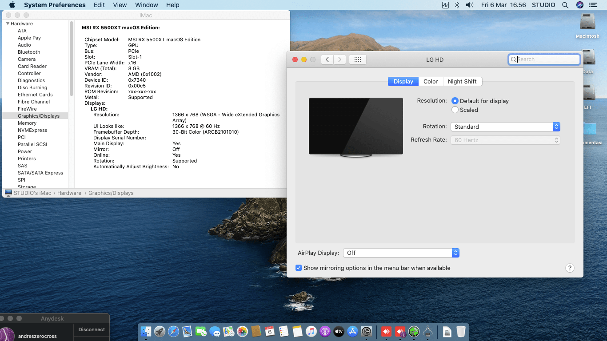Switch to the Color tab

pyautogui.click(x=431, y=81)
